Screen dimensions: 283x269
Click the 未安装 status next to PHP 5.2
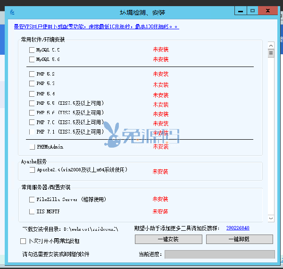click(x=161, y=74)
